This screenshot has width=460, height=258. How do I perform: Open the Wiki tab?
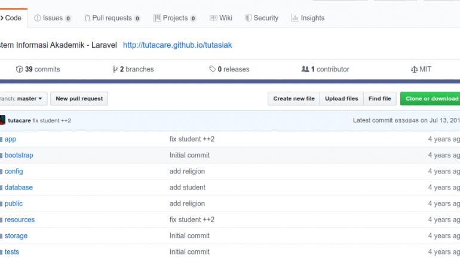[221, 18]
